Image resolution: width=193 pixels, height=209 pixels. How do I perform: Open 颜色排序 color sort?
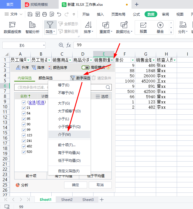tap(58, 67)
